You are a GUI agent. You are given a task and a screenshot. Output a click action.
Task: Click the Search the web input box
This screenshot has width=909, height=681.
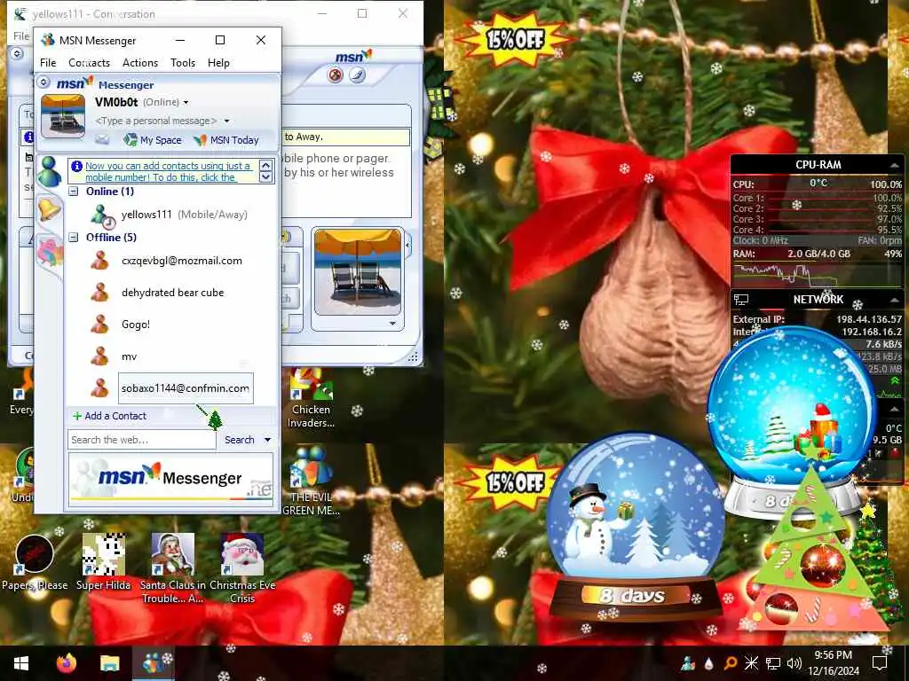coord(141,440)
